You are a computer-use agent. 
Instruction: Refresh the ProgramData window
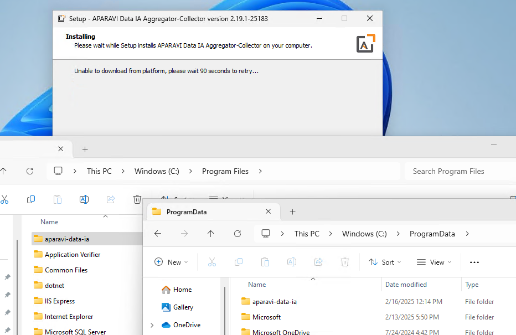coord(238,234)
